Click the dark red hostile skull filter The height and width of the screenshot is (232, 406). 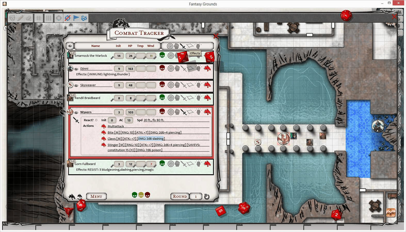(x=147, y=195)
